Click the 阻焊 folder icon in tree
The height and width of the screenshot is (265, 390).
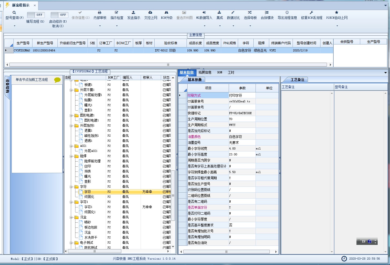pos(76,156)
